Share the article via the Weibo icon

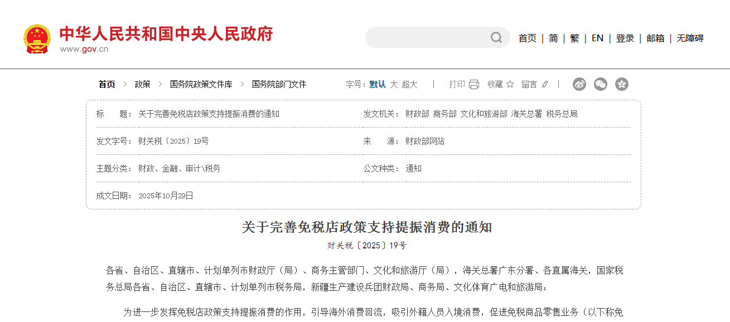click(x=579, y=84)
